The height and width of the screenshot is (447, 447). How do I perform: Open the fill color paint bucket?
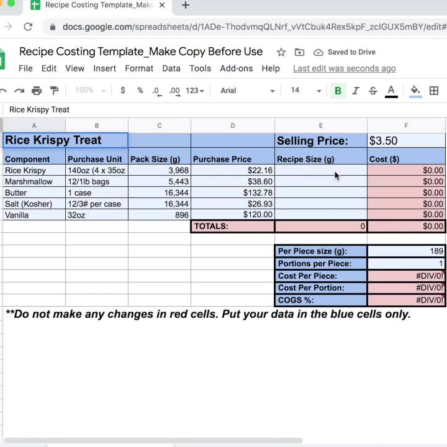(x=415, y=91)
